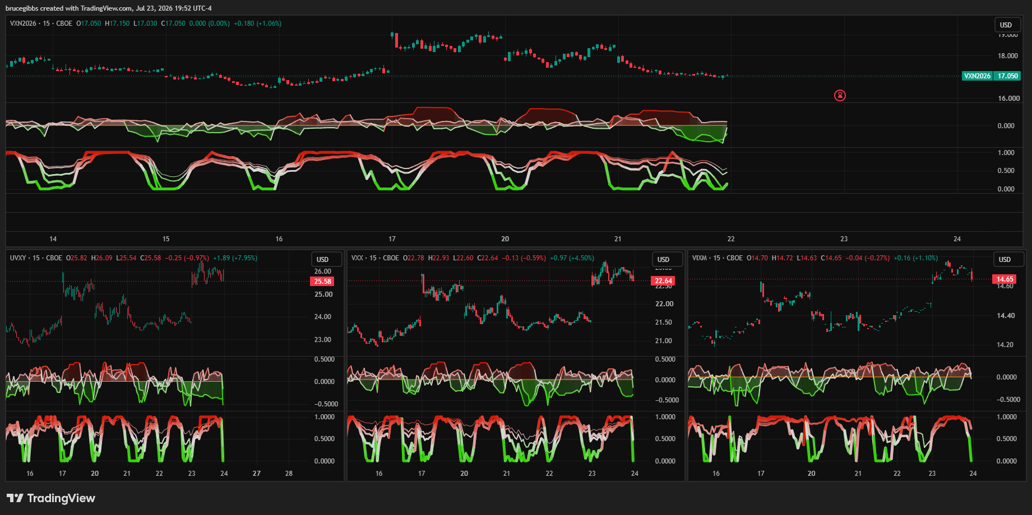Image resolution: width=1032 pixels, height=515 pixels.
Task: Click the "O14.70" open value in VIXM legend
Action: pos(757,258)
